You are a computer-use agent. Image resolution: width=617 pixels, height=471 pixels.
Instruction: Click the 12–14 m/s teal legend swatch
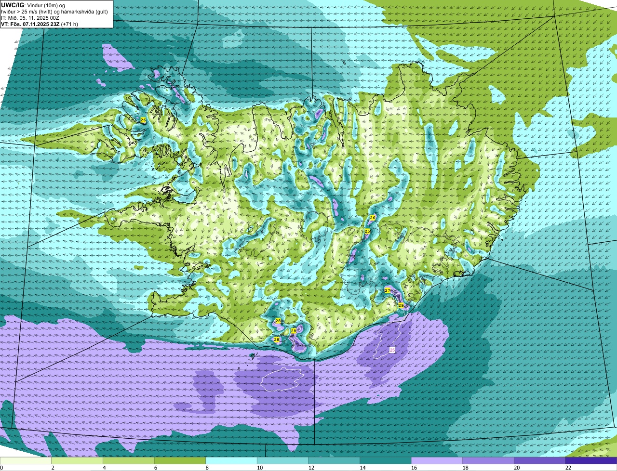[x=334, y=460]
